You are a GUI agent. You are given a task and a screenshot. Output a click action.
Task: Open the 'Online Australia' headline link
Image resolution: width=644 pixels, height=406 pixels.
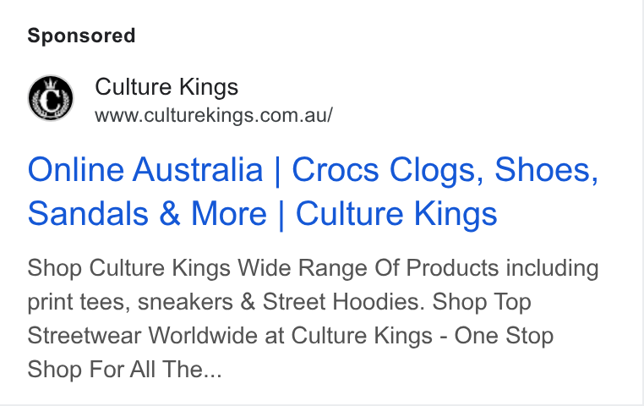pyautogui.click(x=145, y=169)
